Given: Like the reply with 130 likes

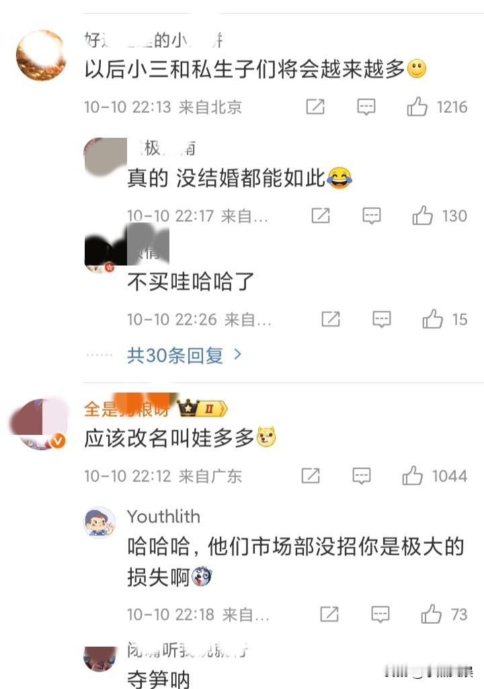Looking at the screenshot, I should (422, 215).
